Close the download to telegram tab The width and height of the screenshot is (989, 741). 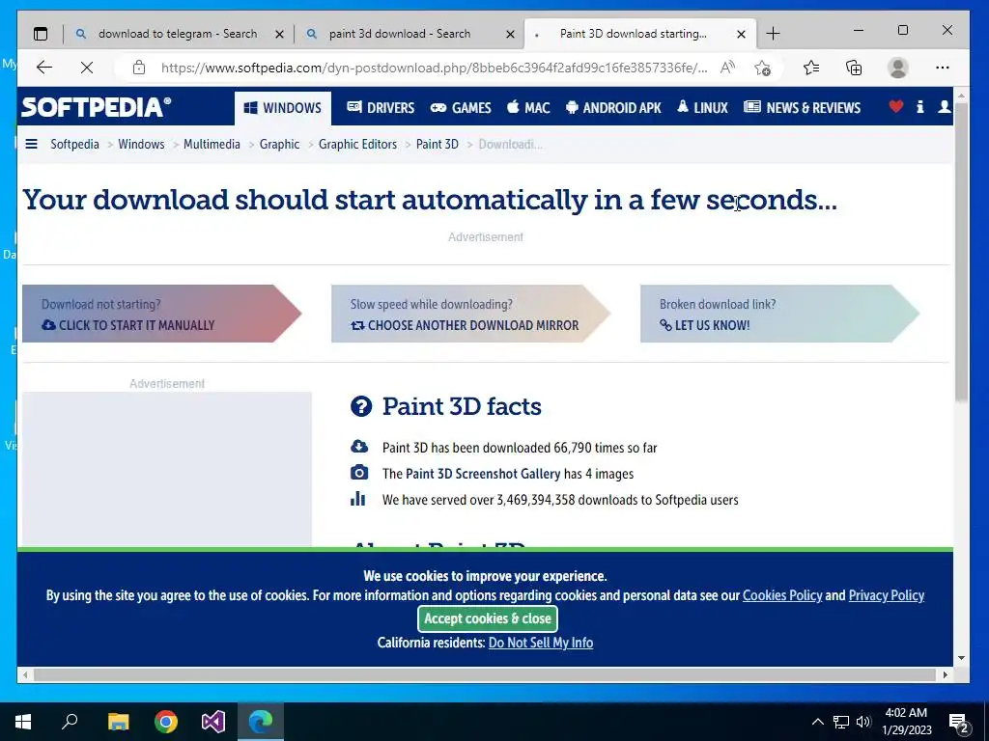279,34
